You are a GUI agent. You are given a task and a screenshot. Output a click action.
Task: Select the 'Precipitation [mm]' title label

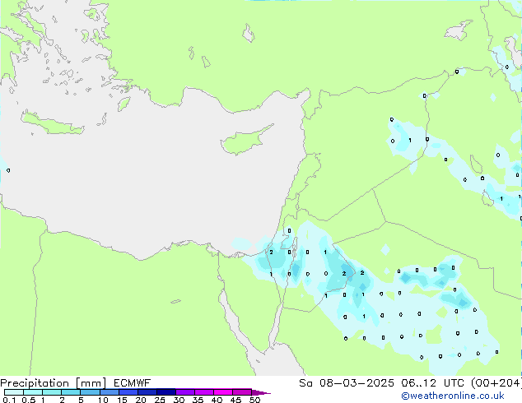point(53,383)
